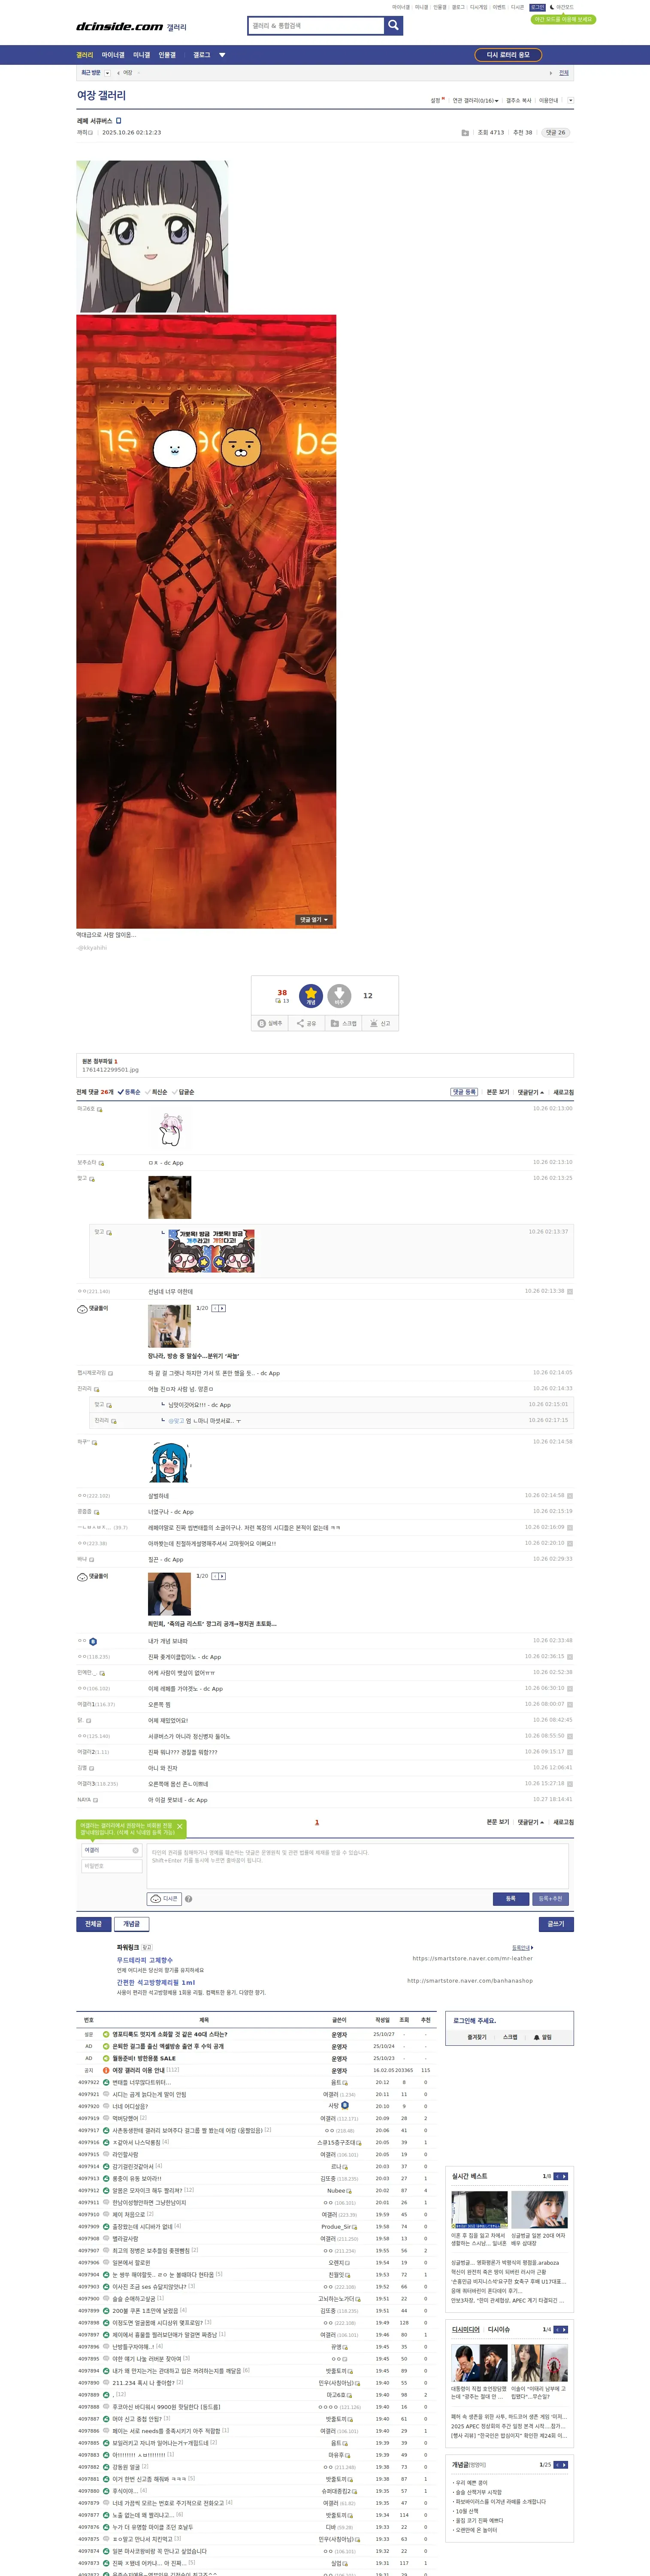Click the 등록+추천 button
650x2576 pixels.
coord(550,1898)
